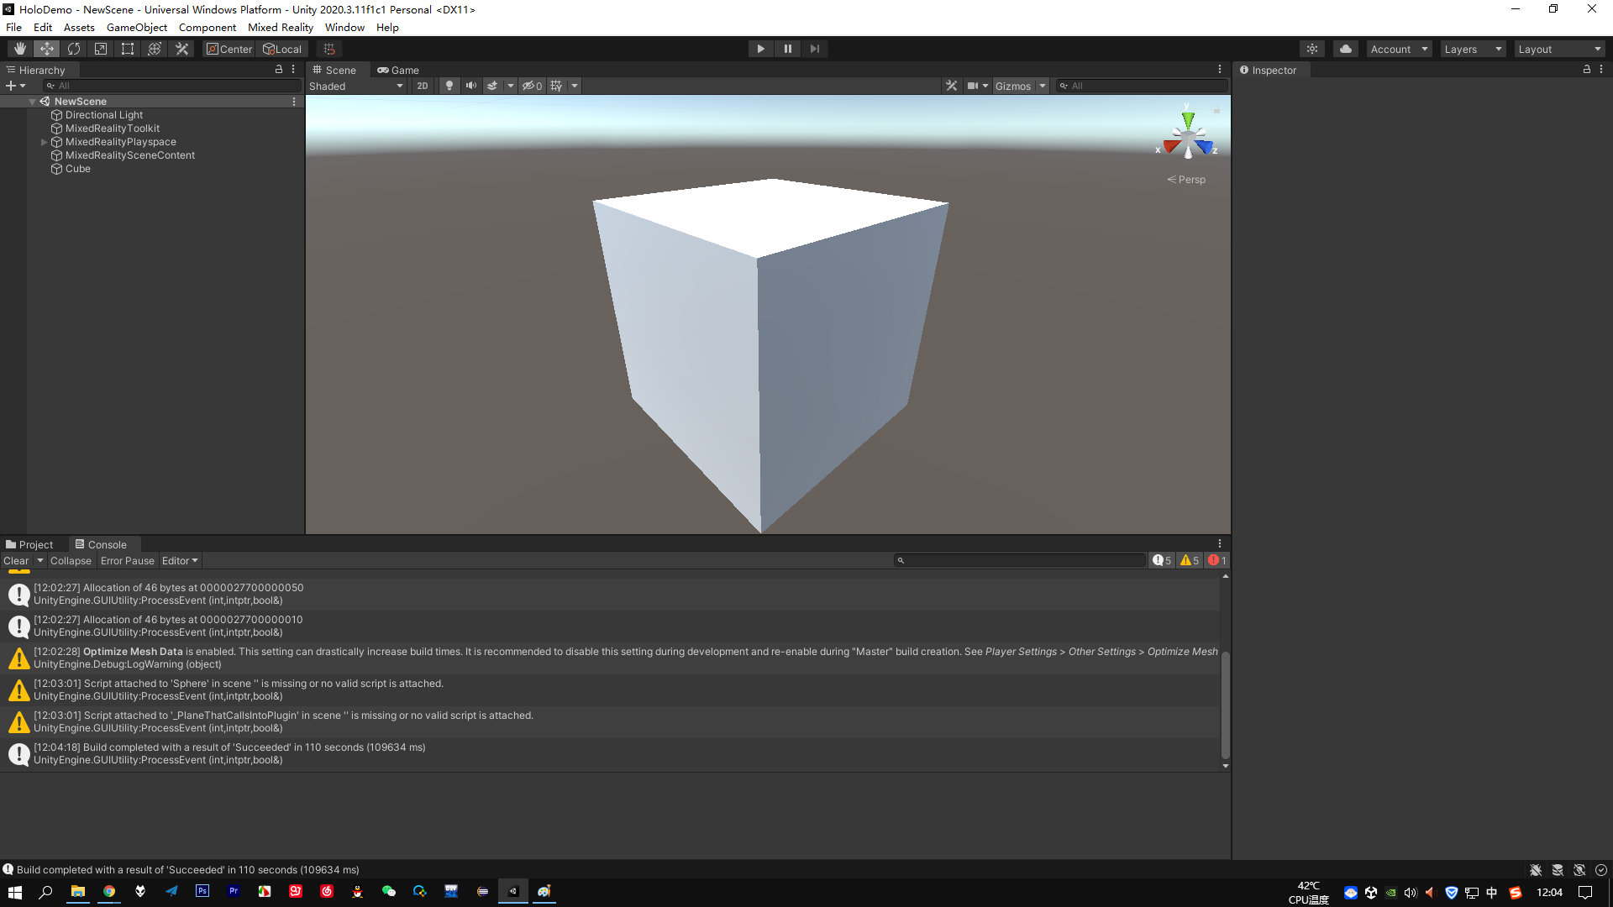This screenshot has height=907, width=1613.
Task: Select the Scale tool
Action: click(x=100, y=48)
